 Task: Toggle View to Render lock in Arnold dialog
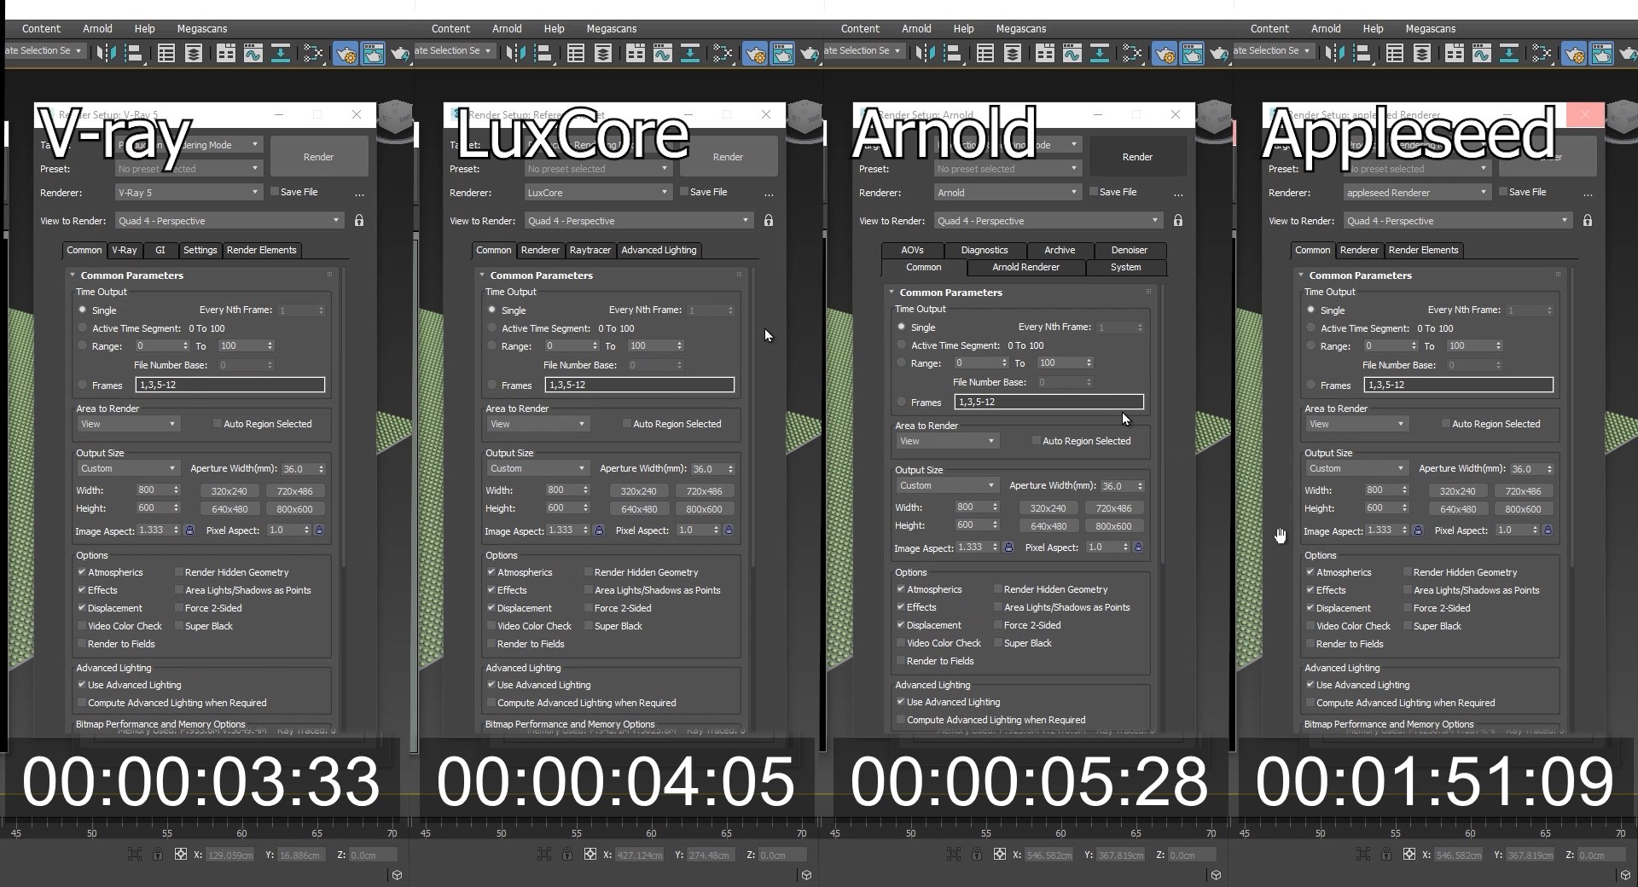pos(1178,221)
